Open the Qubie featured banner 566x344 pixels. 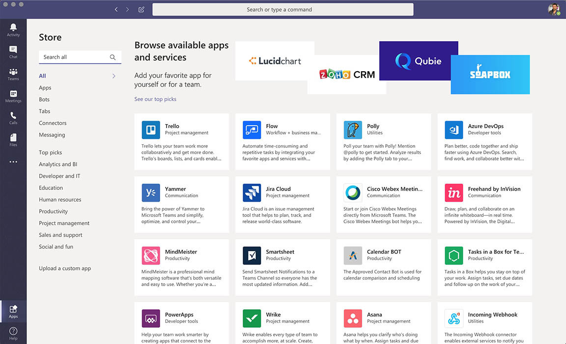click(x=419, y=60)
